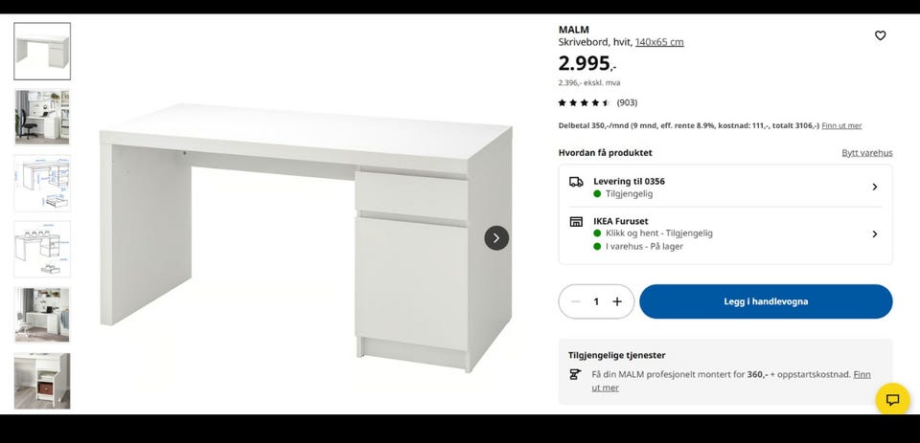
Task: Open Finn ut mer installment link
Action: coord(841,125)
